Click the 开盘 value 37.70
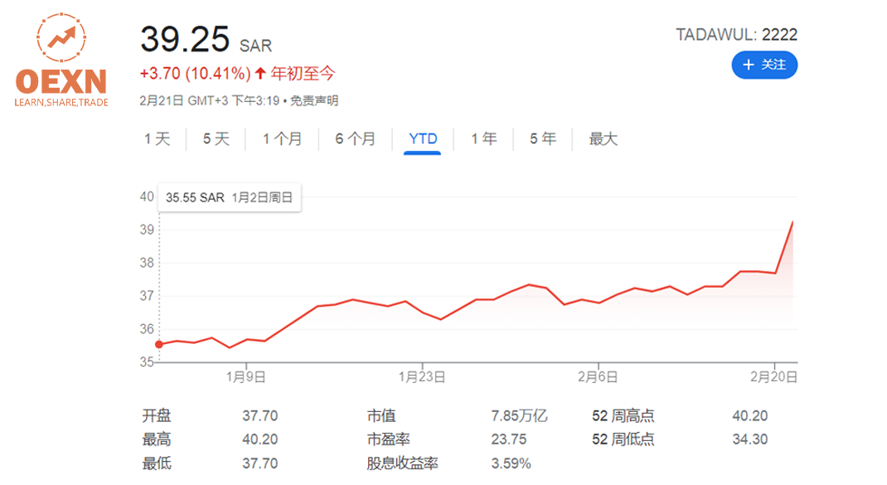This screenshot has width=887, height=485. 260,416
